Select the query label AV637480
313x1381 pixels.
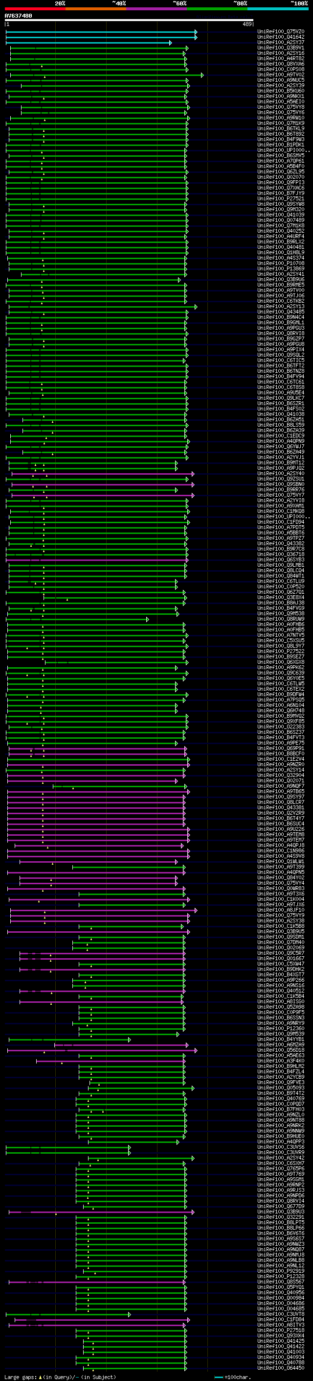(x=18, y=16)
